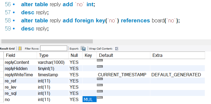Click the timestamp type cell
Image resolution: width=211 pixels, height=104 pixels.
(x=53, y=75)
